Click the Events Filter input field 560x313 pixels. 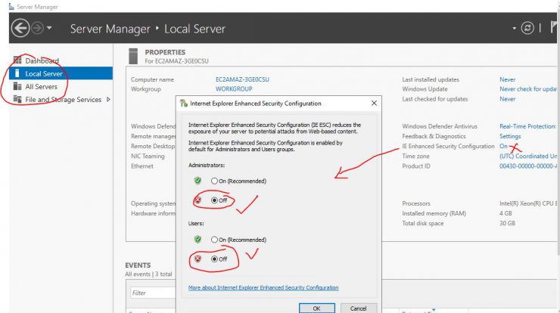pos(153,293)
